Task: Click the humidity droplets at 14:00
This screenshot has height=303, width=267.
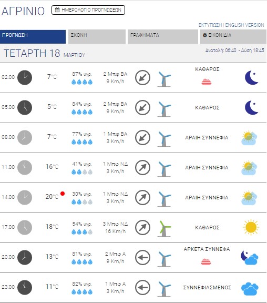Action: tap(82, 202)
